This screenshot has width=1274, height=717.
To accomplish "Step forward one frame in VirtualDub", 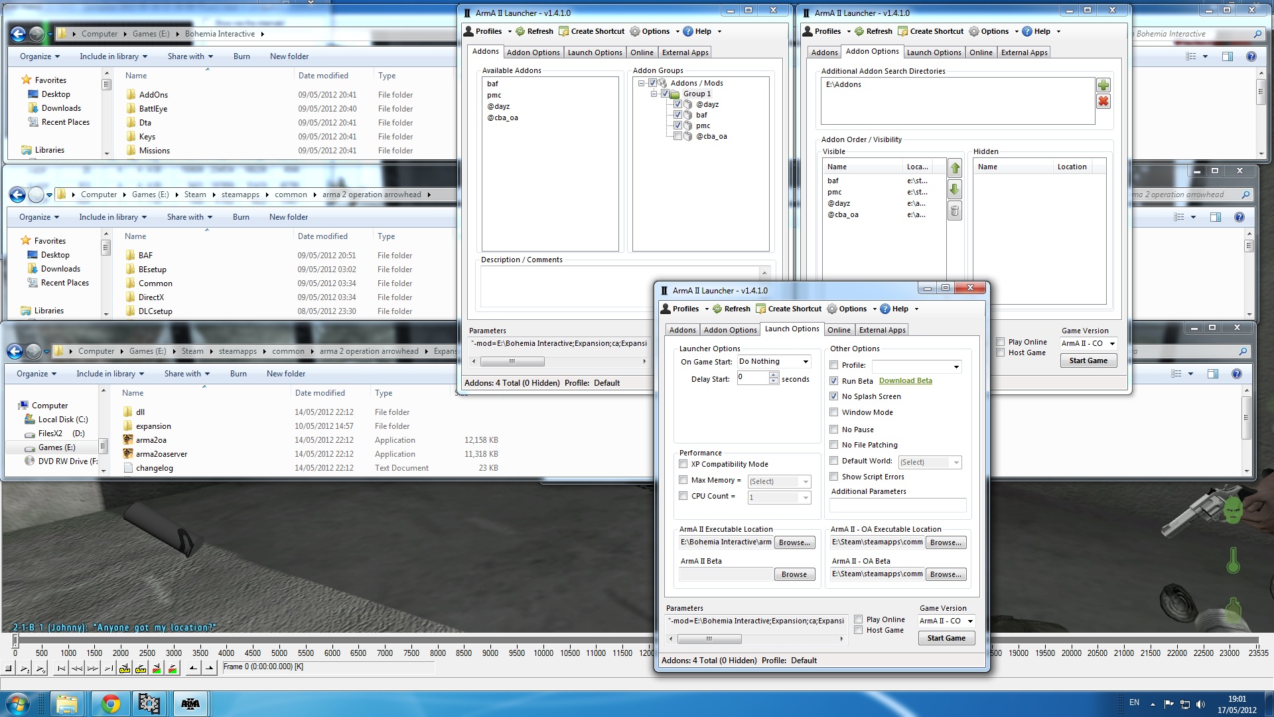I will (93, 669).
